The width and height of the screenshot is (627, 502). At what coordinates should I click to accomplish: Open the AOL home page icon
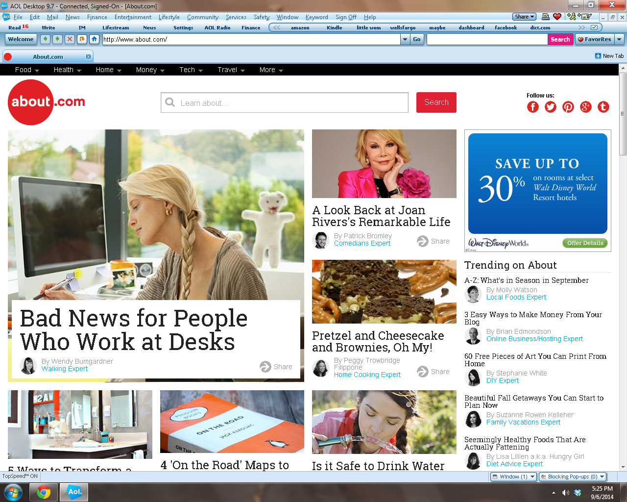(94, 39)
